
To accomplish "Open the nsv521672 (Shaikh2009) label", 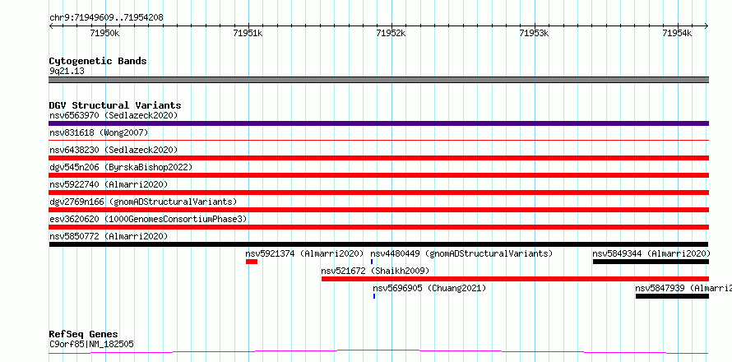I will coord(375,271).
